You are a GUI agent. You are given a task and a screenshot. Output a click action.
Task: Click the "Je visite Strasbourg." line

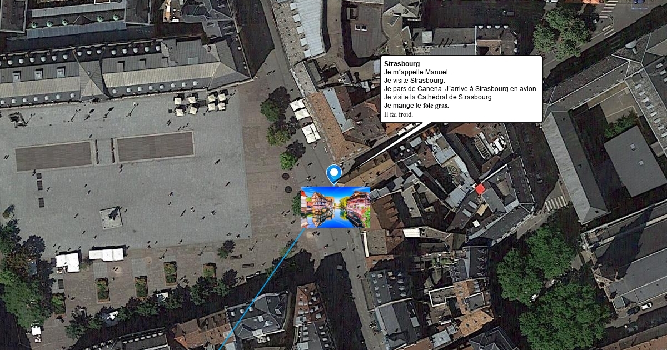(x=414, y=81)
